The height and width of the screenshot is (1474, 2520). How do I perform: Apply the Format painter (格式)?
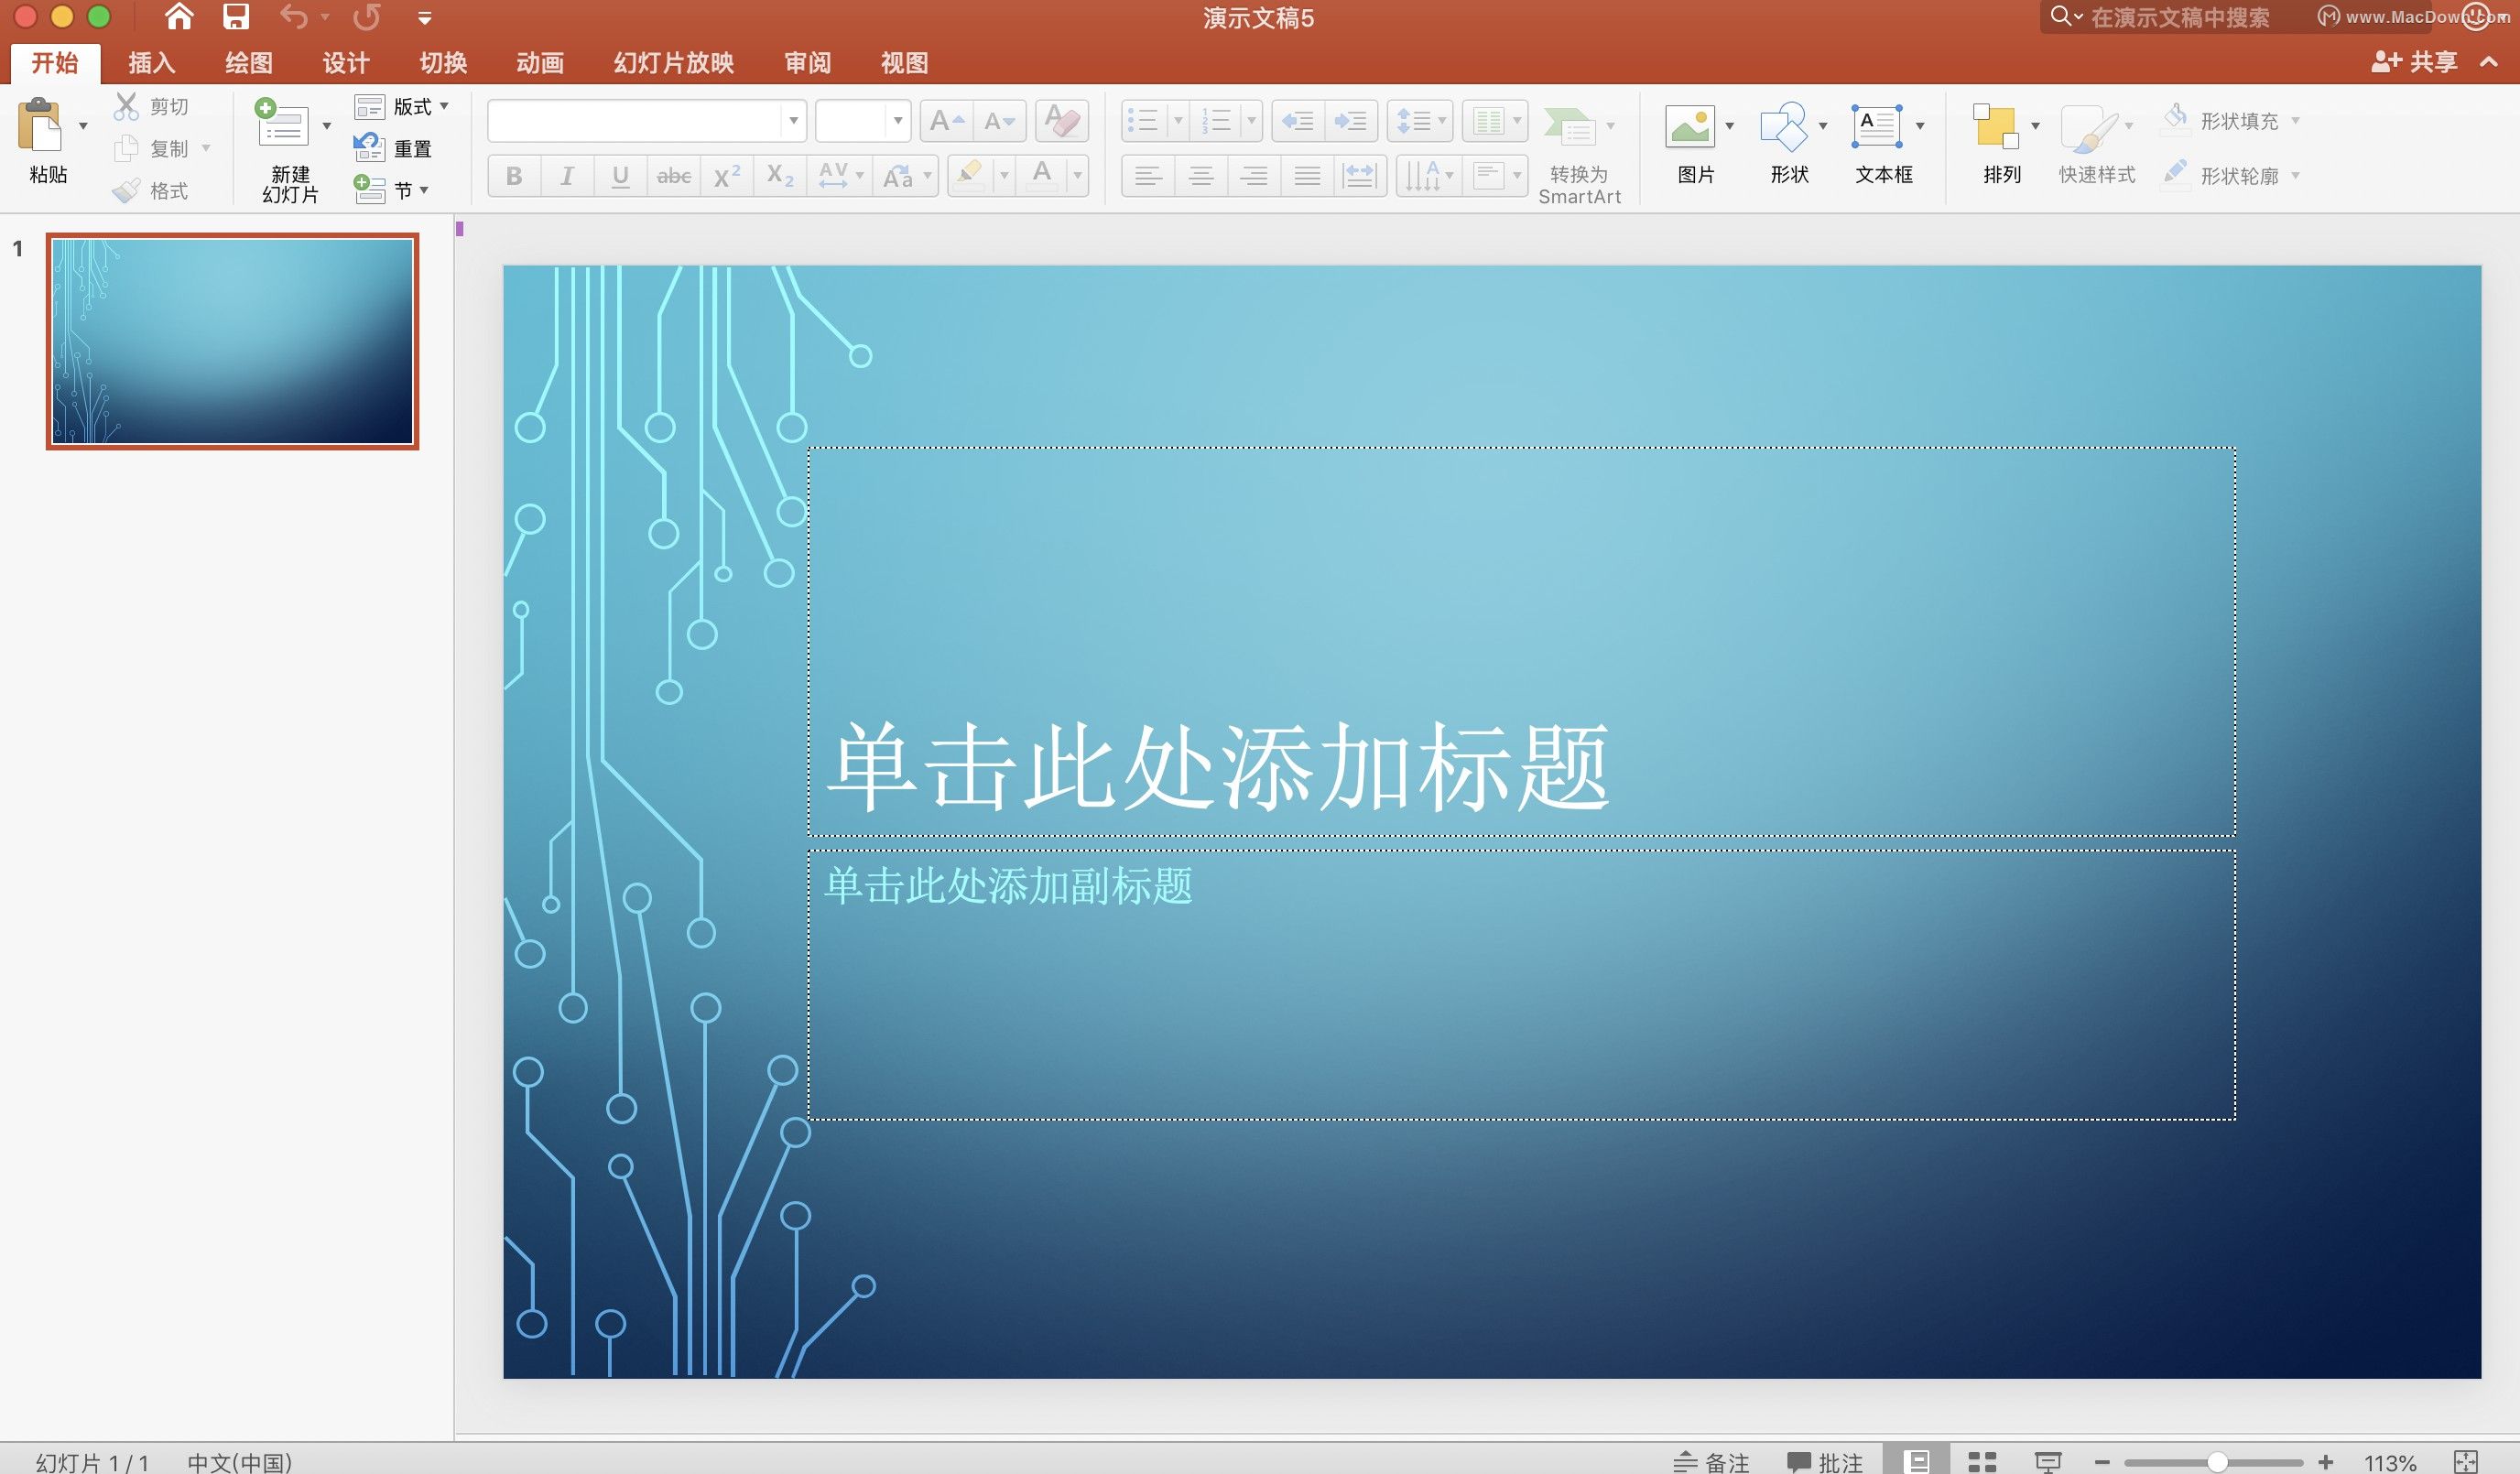pyautogui.click(x=151, y=191)
